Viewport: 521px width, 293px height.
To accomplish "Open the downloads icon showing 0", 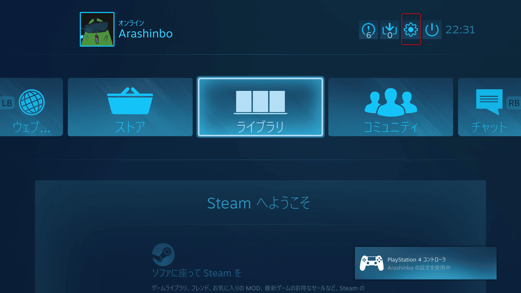I will pyautogui.click(x=389, y=30).
